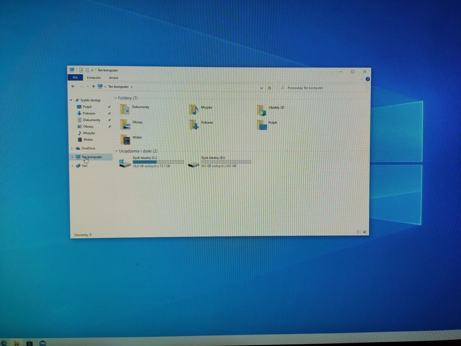Collapse the Foldery (7) group
461x346 pixels.
[116, 98]
